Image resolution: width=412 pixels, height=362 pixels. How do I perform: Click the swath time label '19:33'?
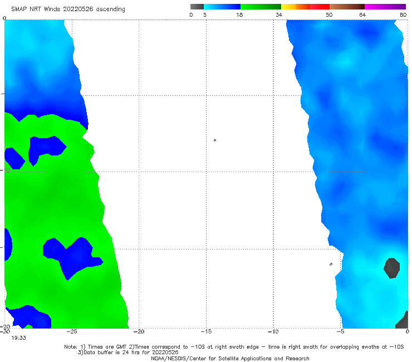(x=19, y=338)
